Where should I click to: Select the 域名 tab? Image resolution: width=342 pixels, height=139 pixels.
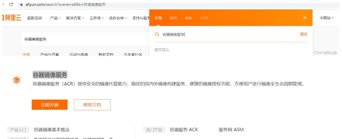[x=173, y=18]
